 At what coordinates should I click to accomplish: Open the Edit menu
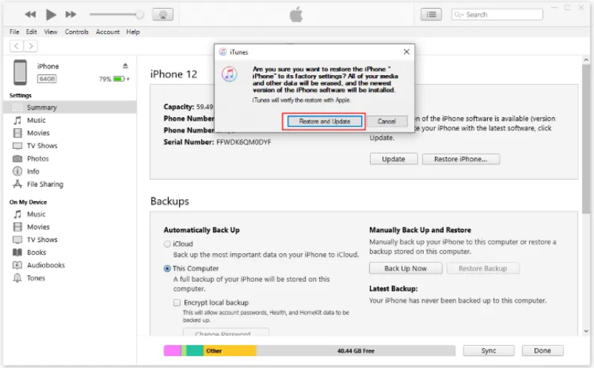tap(32, 32)
